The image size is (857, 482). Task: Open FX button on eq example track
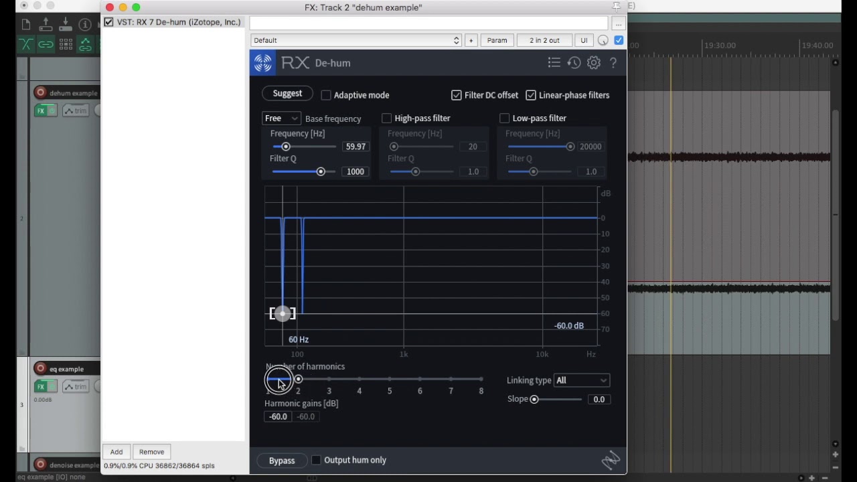[41, 386]
